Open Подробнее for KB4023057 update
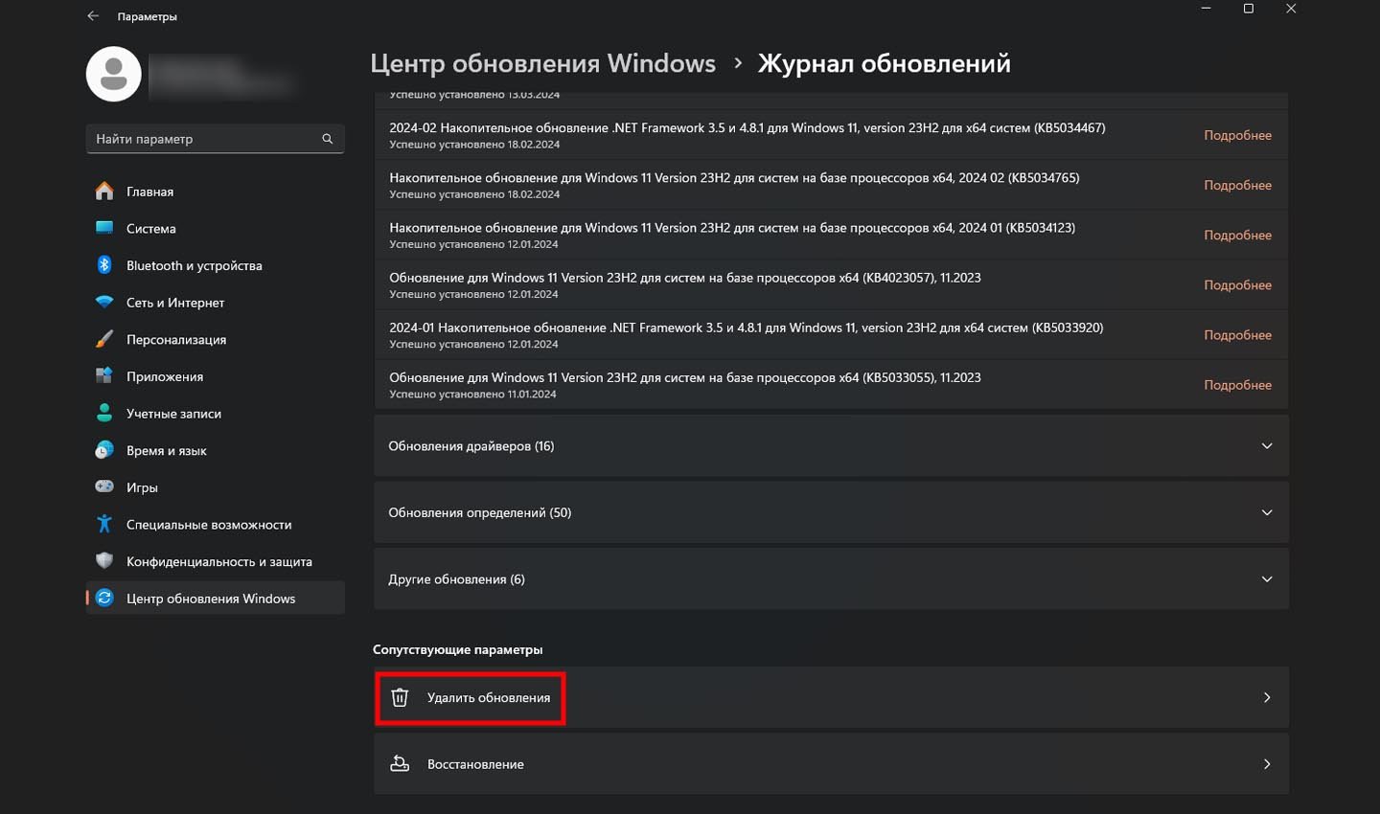This screenshot has width=1380, height=814. [x=1237, y=284]
